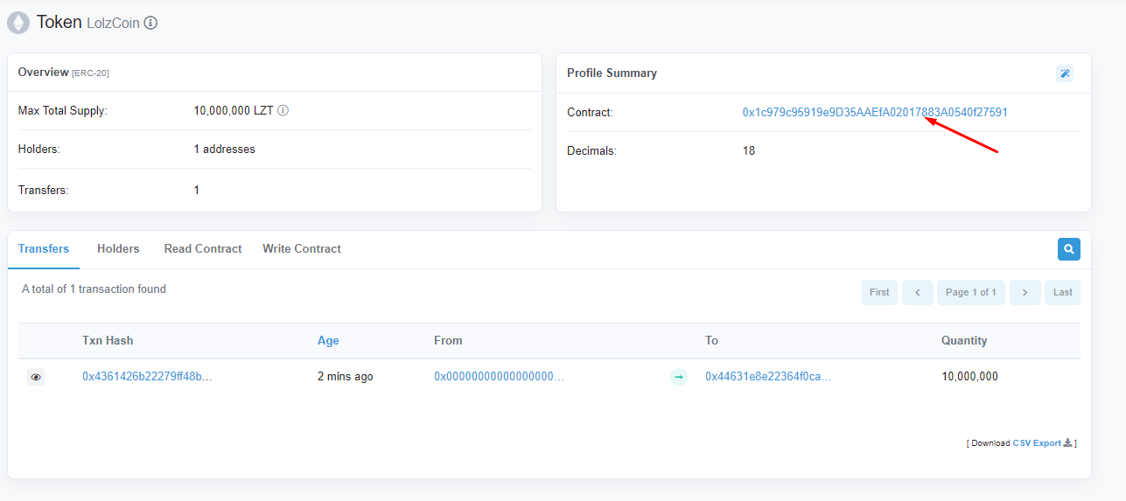The image size is (1126, 501).
Task: Click the Profile Summary heading
Action: (612, 73)
